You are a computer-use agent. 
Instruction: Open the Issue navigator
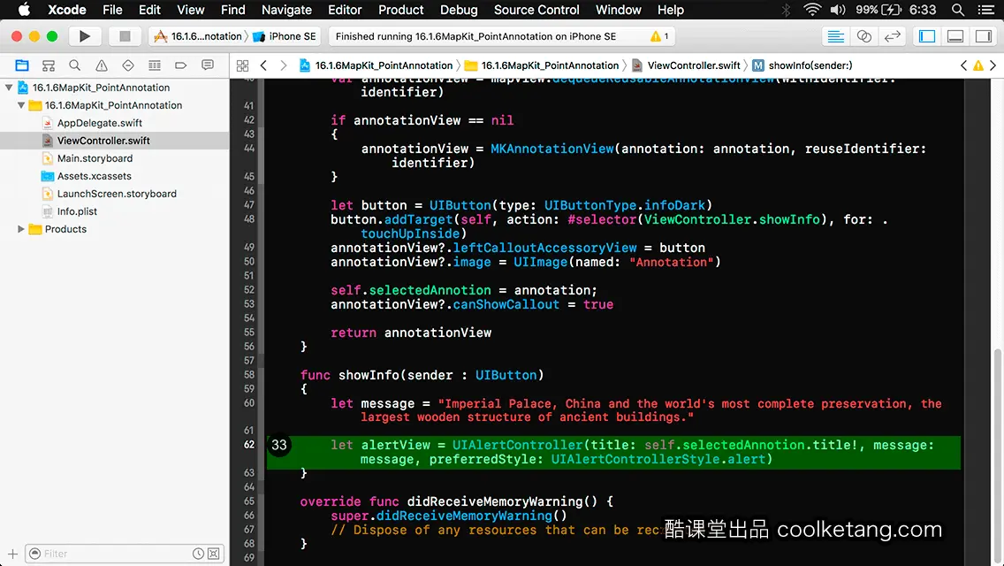coord(101,65)
